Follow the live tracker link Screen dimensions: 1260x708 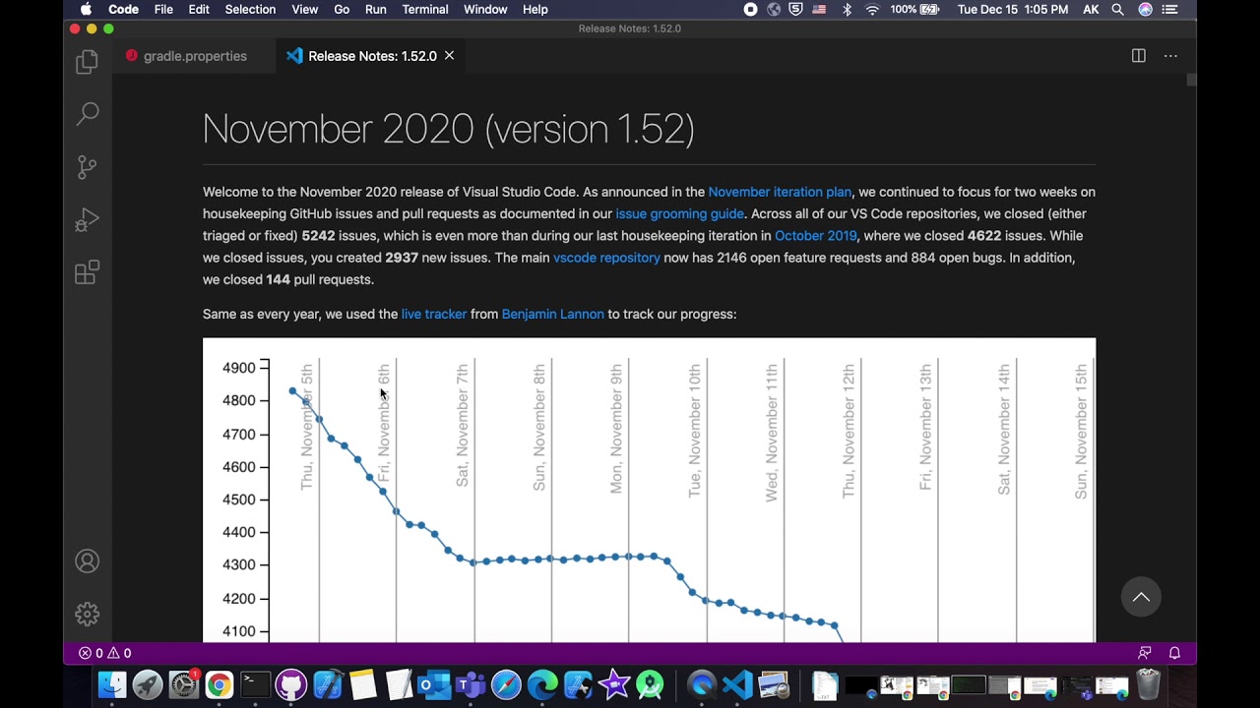pos(434,314)
